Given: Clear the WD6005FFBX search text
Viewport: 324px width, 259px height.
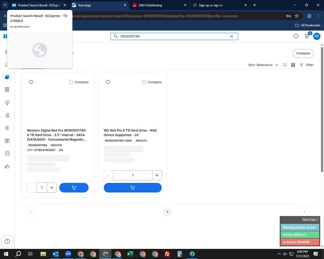Looking at the screenshot, I should [x=231, y=36].
